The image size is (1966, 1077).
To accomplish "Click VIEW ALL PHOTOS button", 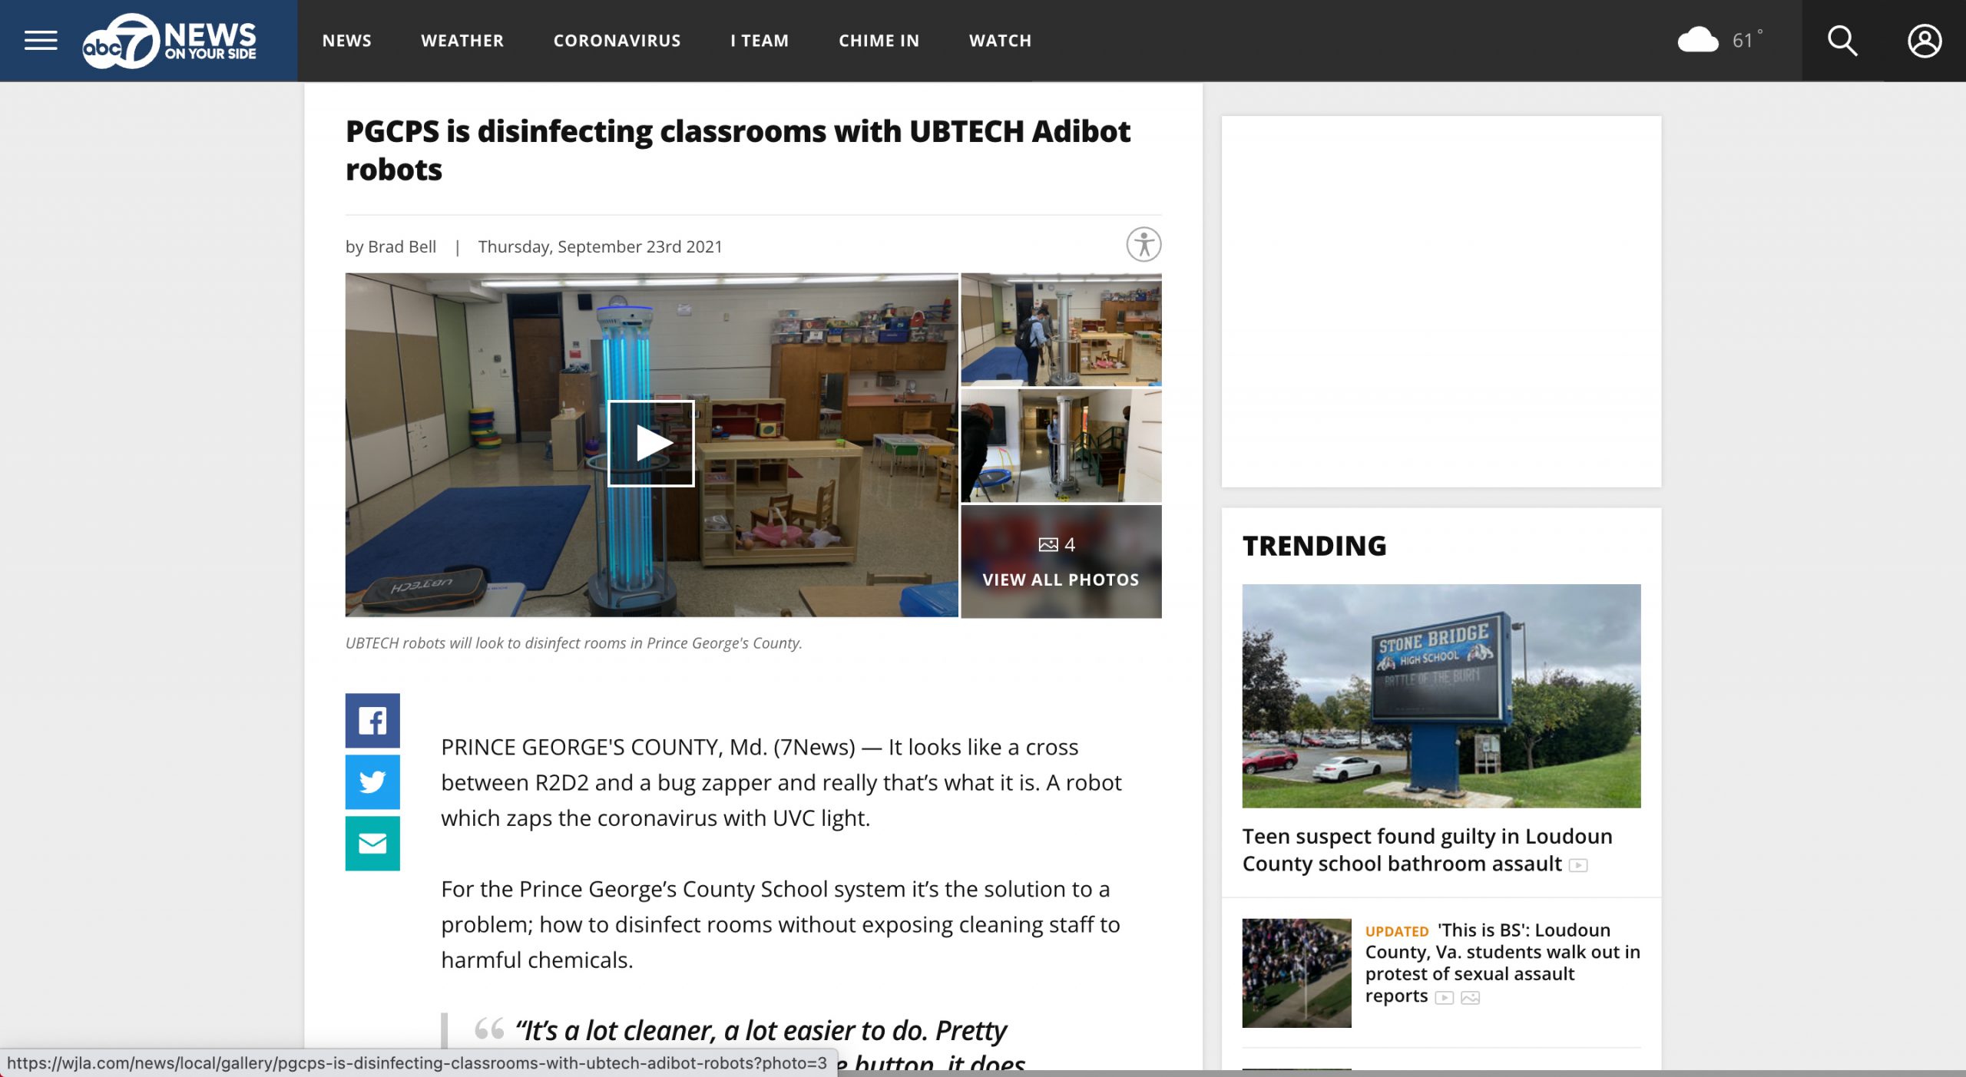I will coord(1061,580).
